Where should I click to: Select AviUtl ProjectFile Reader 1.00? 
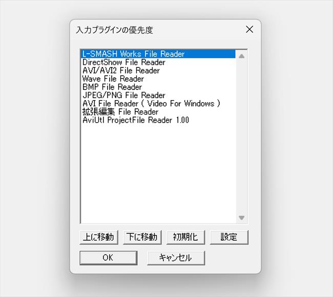[x=135, y=120]
